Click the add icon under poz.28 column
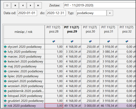136x109 pixels. click(54, 41)
